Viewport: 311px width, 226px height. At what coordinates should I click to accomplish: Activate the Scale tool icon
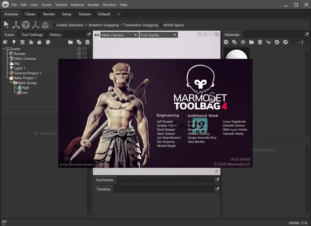36,25
